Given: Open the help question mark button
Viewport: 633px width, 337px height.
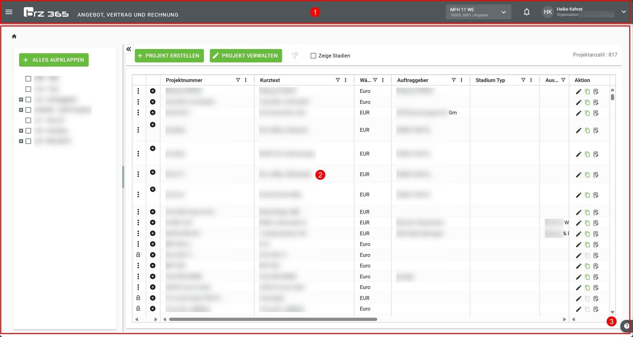Looking at the screenshot, I should pyautogui.click(x=626, y=326).
